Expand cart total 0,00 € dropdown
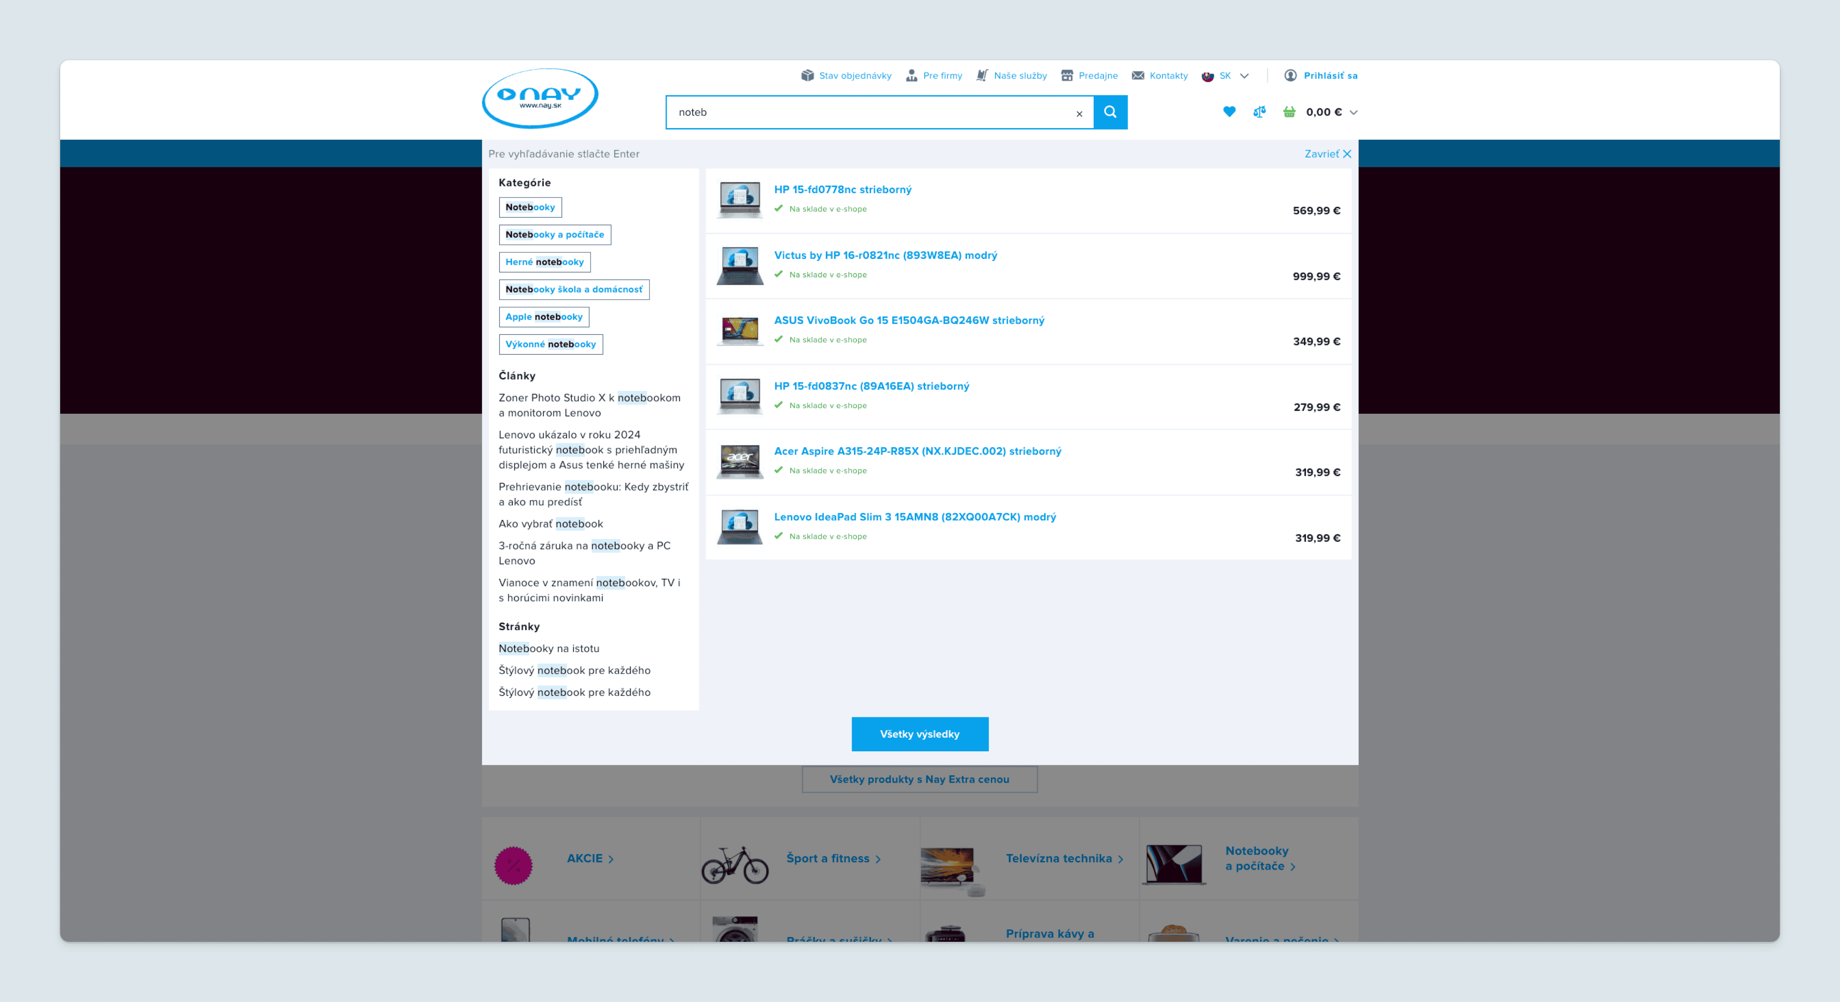Viewport: 1840px width, 1002px height. click(1353, 112)
